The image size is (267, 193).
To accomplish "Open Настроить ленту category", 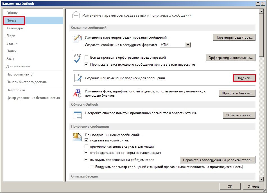I will [x=33, y=74].
